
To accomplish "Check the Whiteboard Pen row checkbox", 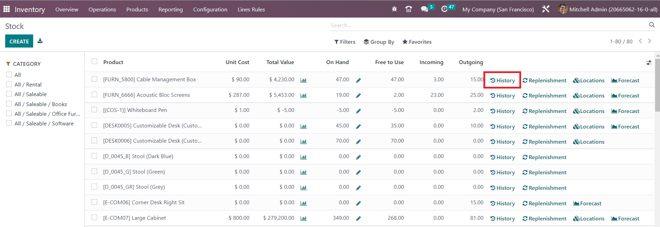I will [x=94, y=110].
